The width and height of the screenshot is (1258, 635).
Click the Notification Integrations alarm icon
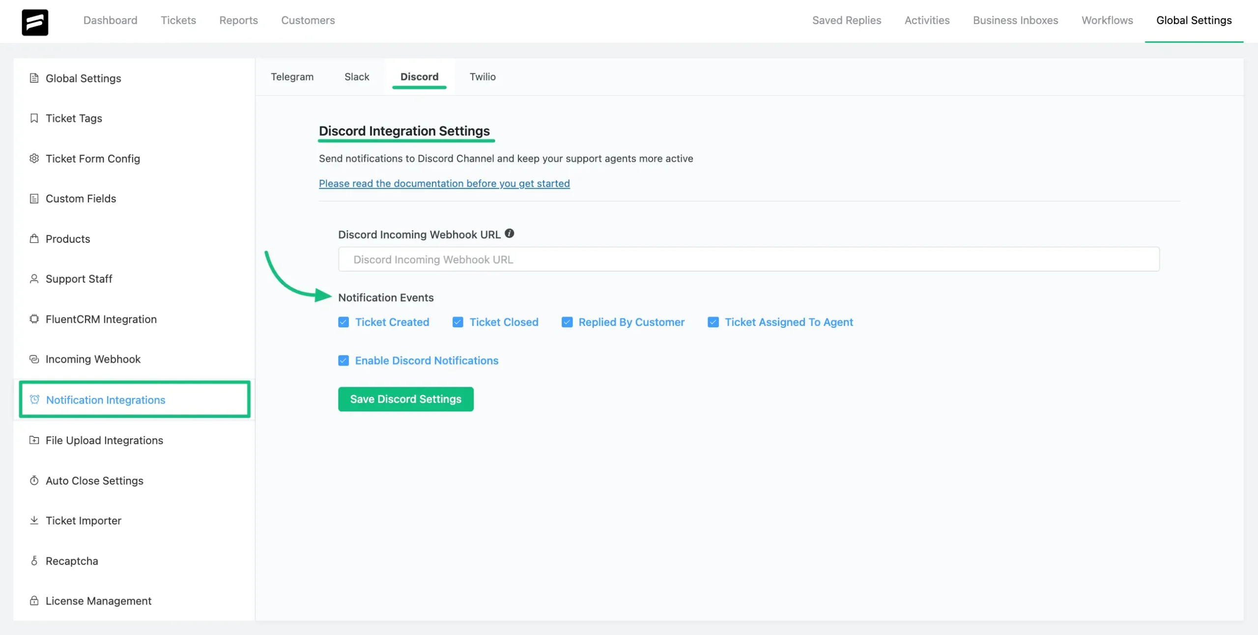pyautogui.click(x=34, y=400)
